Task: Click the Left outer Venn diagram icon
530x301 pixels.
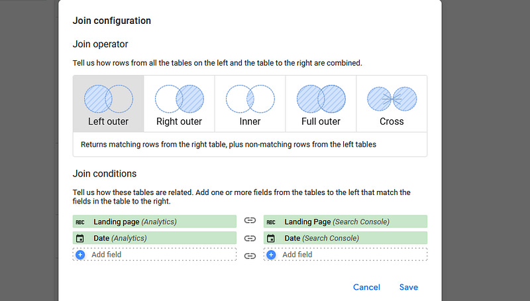Action: (108, 99)
